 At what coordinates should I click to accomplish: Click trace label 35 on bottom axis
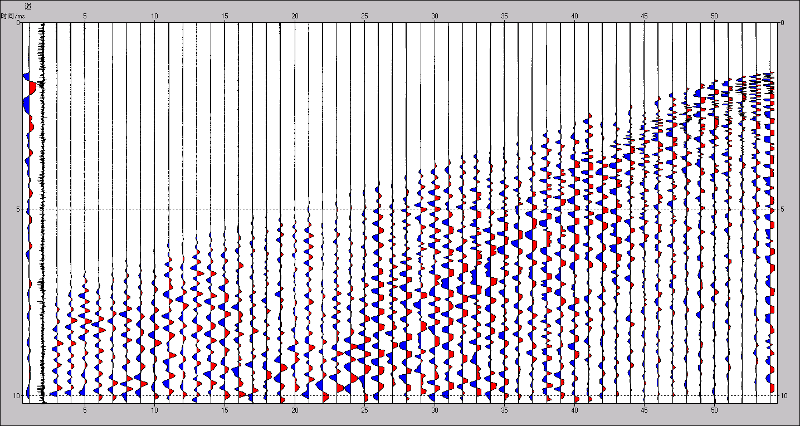504,410
